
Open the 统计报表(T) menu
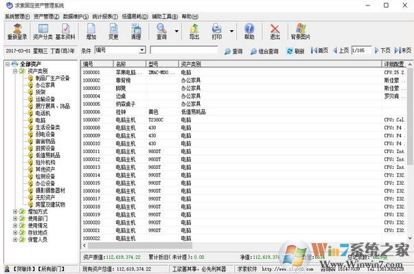tap(105, 16)
